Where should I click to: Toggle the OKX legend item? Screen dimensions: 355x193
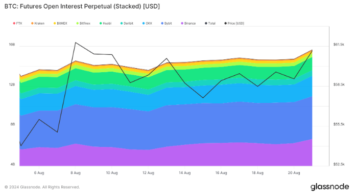click(148, 24)
